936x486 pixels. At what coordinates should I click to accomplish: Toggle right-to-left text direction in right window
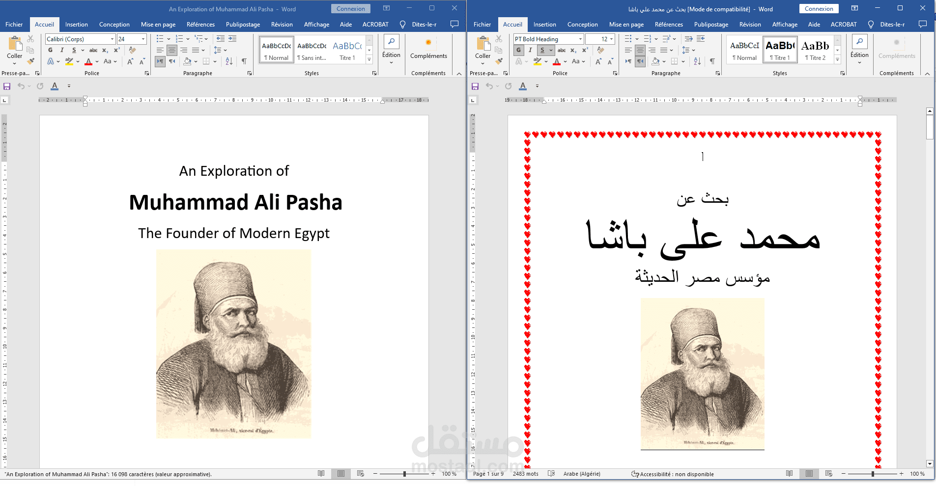tap(640, 61)
